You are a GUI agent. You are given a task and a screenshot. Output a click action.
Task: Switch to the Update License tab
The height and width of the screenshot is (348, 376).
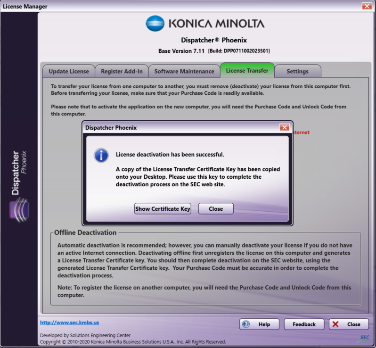tap(69, 71)
